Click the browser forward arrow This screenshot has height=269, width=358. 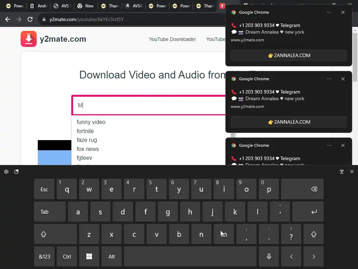click(19, 20)
